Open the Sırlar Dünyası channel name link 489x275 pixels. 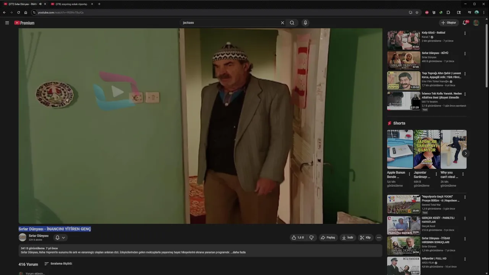(x=39, y=236)
